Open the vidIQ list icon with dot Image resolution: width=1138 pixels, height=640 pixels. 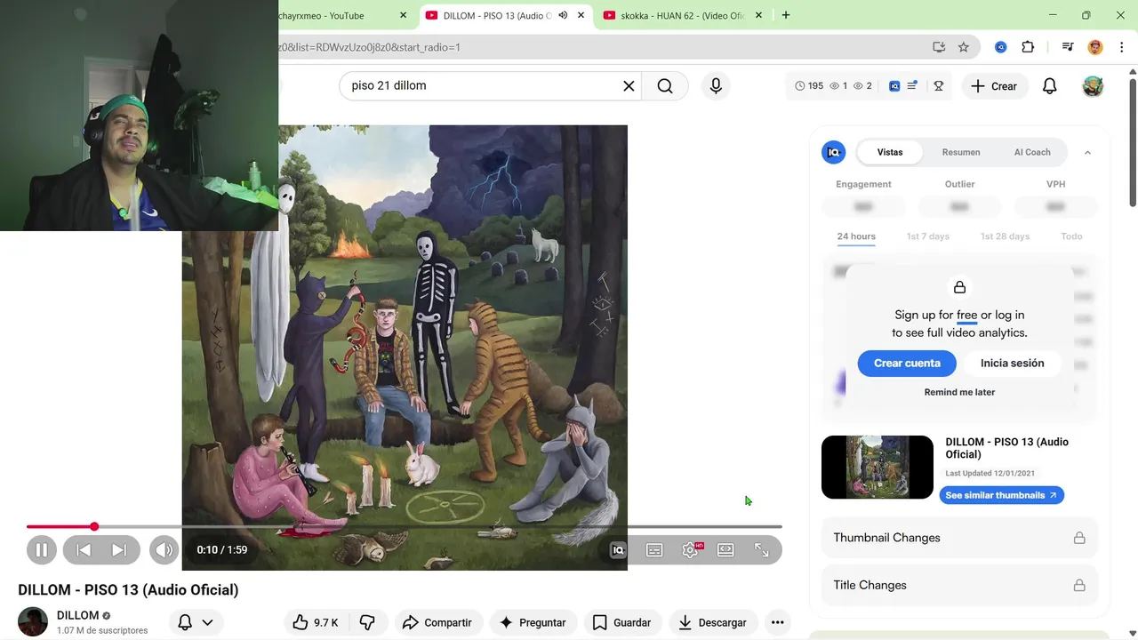click(912, 86)
